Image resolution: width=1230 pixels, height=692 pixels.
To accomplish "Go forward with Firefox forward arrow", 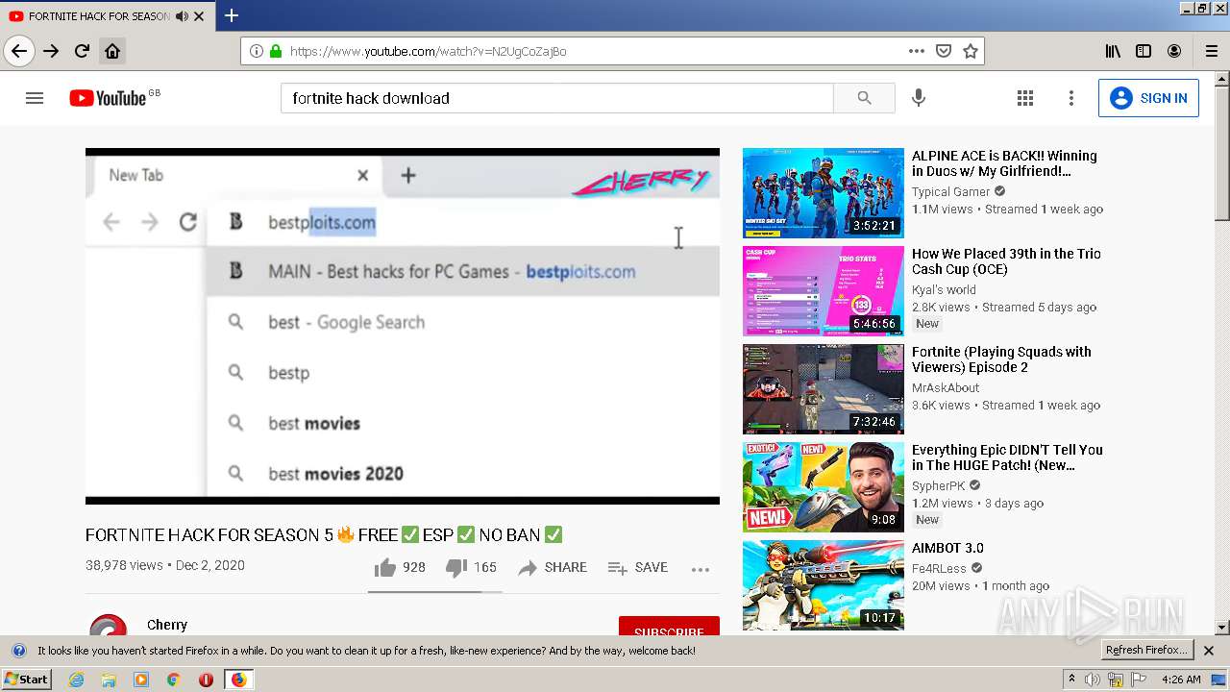I will click(x=51, y=51).
